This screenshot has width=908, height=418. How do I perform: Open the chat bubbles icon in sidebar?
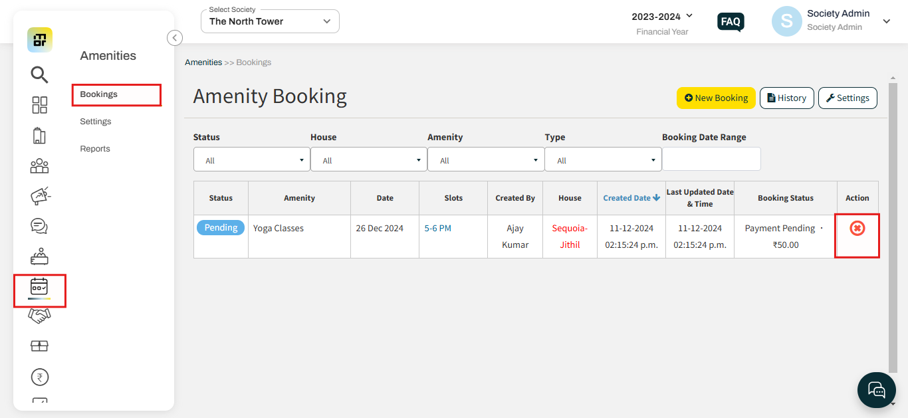pyautogui.click(x=40, y=227)
